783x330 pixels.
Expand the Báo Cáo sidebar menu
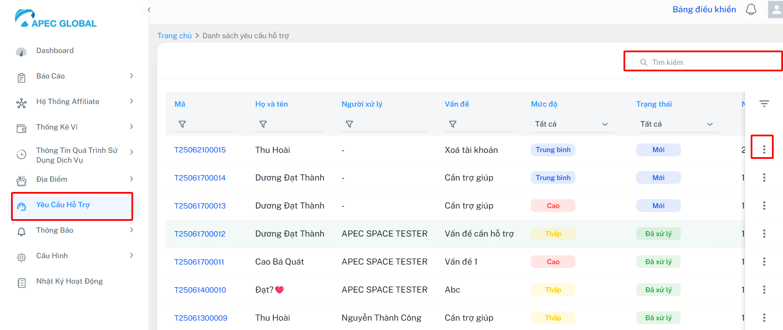point(74,76)
